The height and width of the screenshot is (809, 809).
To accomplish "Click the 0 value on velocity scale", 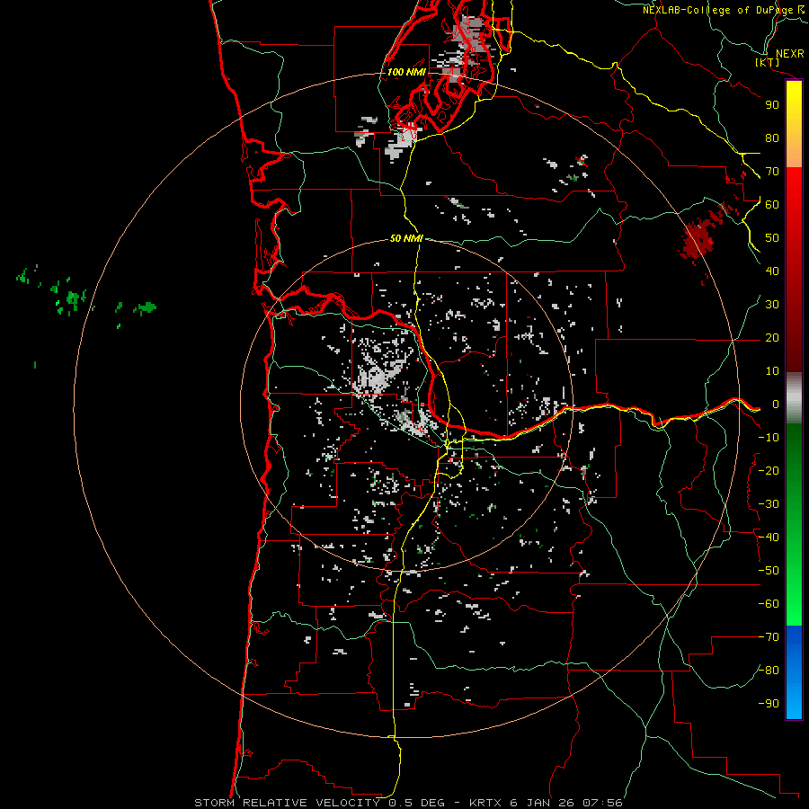I will 776,404.
